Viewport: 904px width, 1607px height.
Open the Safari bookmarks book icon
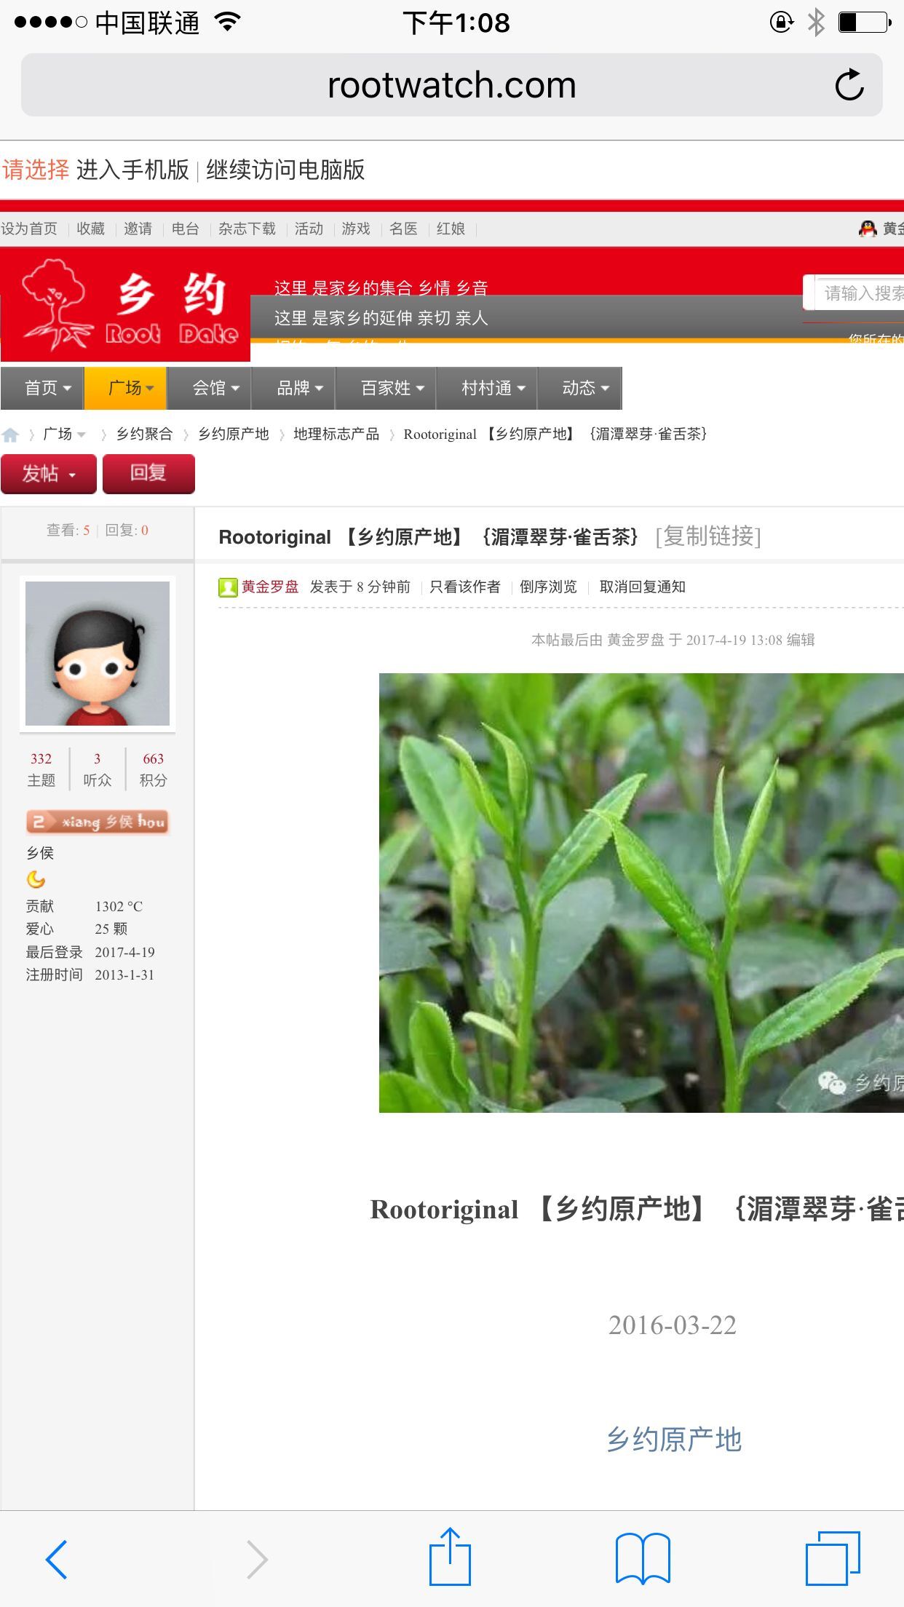tap(642, 1558)
